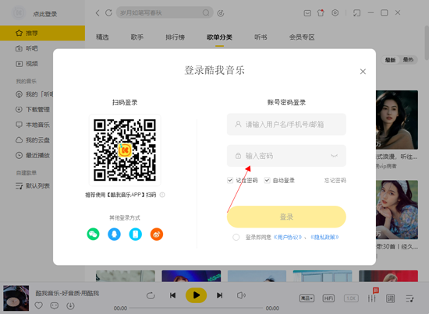Click the 忘记密码 link
Screen dimensions: 429x314
335,180
